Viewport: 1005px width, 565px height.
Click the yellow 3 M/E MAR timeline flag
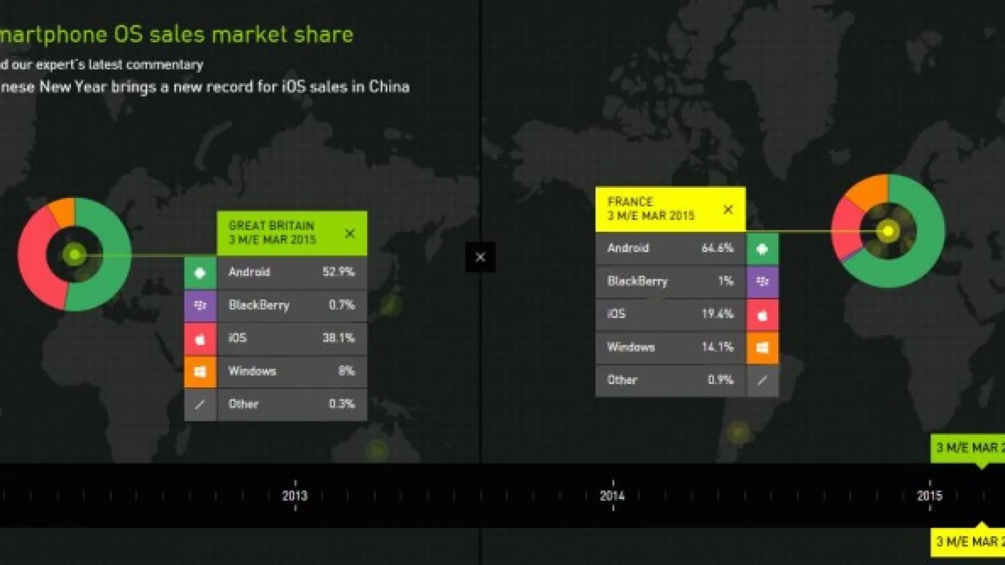[x=968, y=542]
